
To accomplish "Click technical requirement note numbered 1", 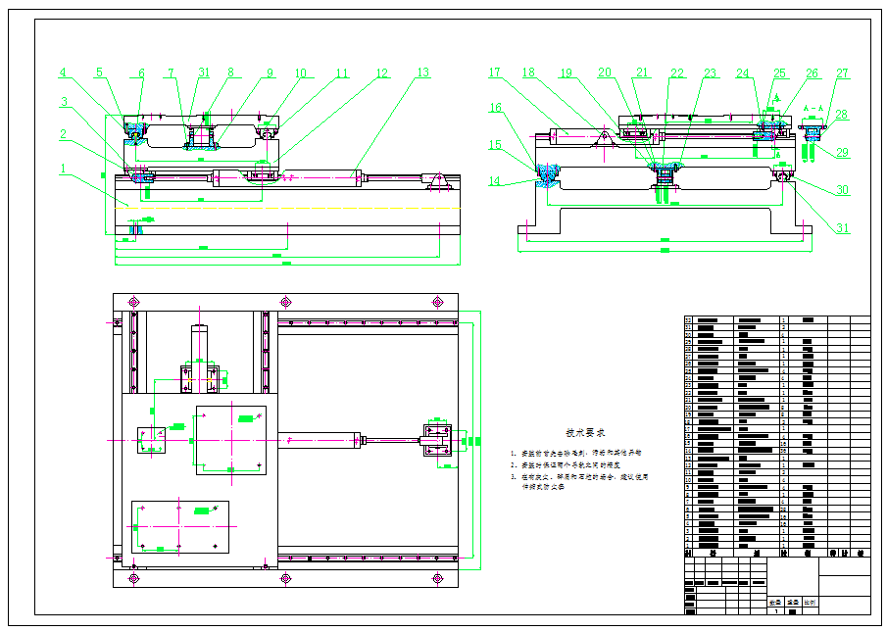I will pyautogui.click(x=576, y=453).
